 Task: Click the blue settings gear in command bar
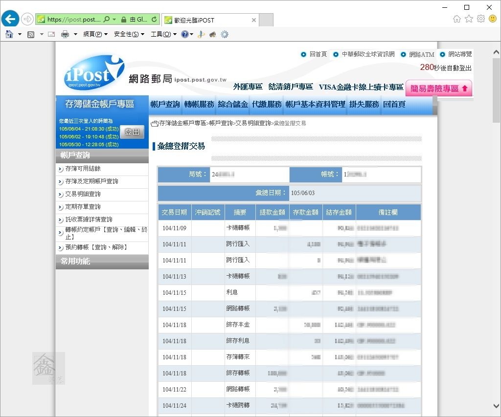pyautogui.click(x=225, y=34)
